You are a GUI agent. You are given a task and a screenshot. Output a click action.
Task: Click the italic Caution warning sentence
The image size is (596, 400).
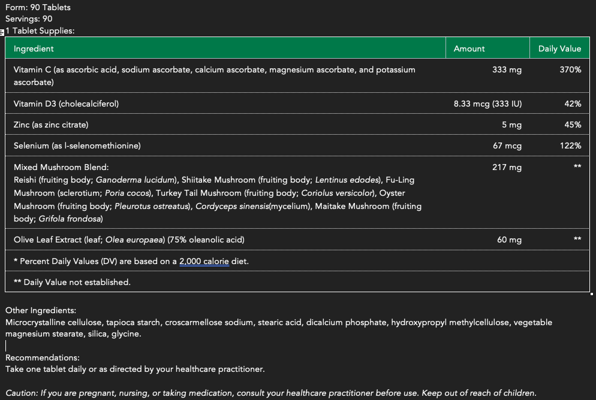click(x=270, y=393)
